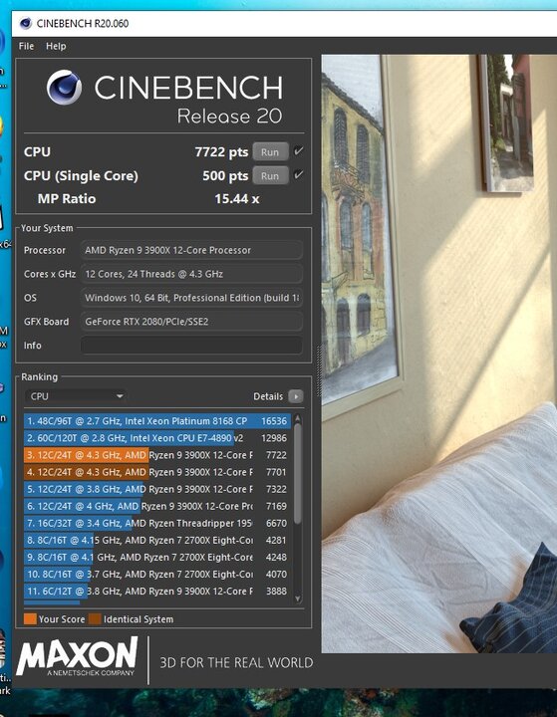This screenshot has width=557, height=717.
Task: Click the MAXON logo
Action: click(x=77, y=656)
